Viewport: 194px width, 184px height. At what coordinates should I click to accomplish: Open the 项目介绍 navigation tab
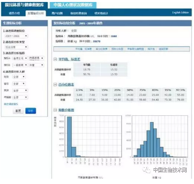(x=14, y=13)
